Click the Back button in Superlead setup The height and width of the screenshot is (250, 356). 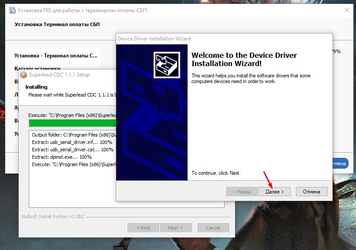click(143, 228)
